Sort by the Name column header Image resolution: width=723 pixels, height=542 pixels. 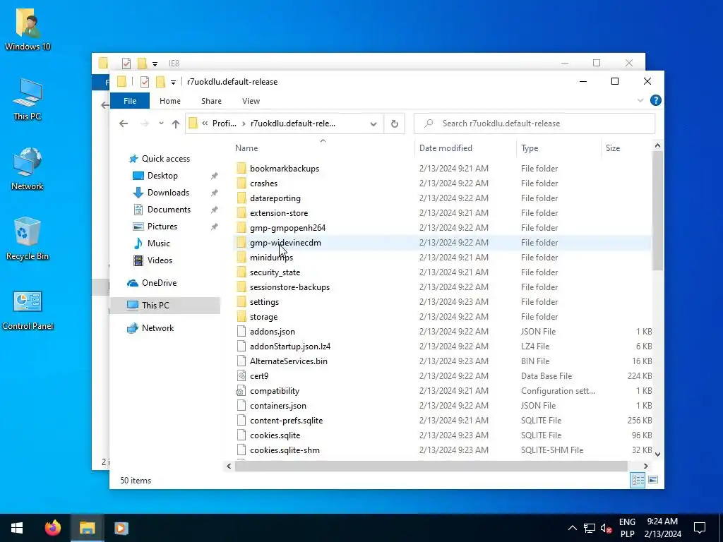pyautogui.click(x=323, y=148)
